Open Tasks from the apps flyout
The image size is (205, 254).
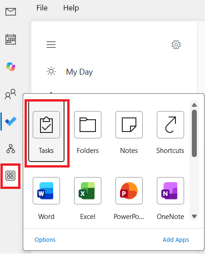[46, 132]
